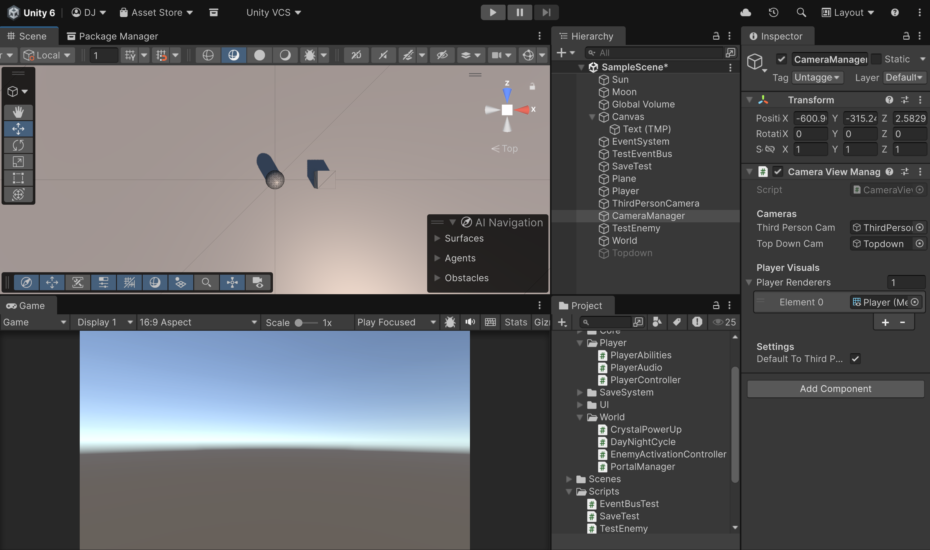Viewport: 930px width, 550px height.
Task: Open the Layer dropdown
Action: click(x=904, y=77)
